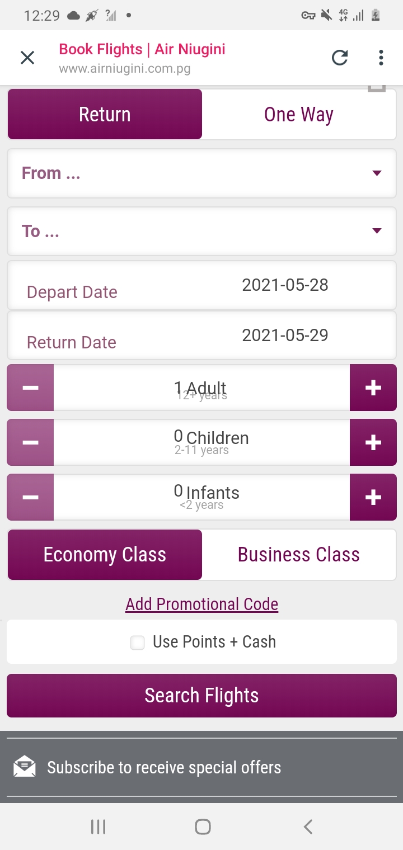403x850 pixels.
Task: Choose Business Class
Action: coord(298,555)
